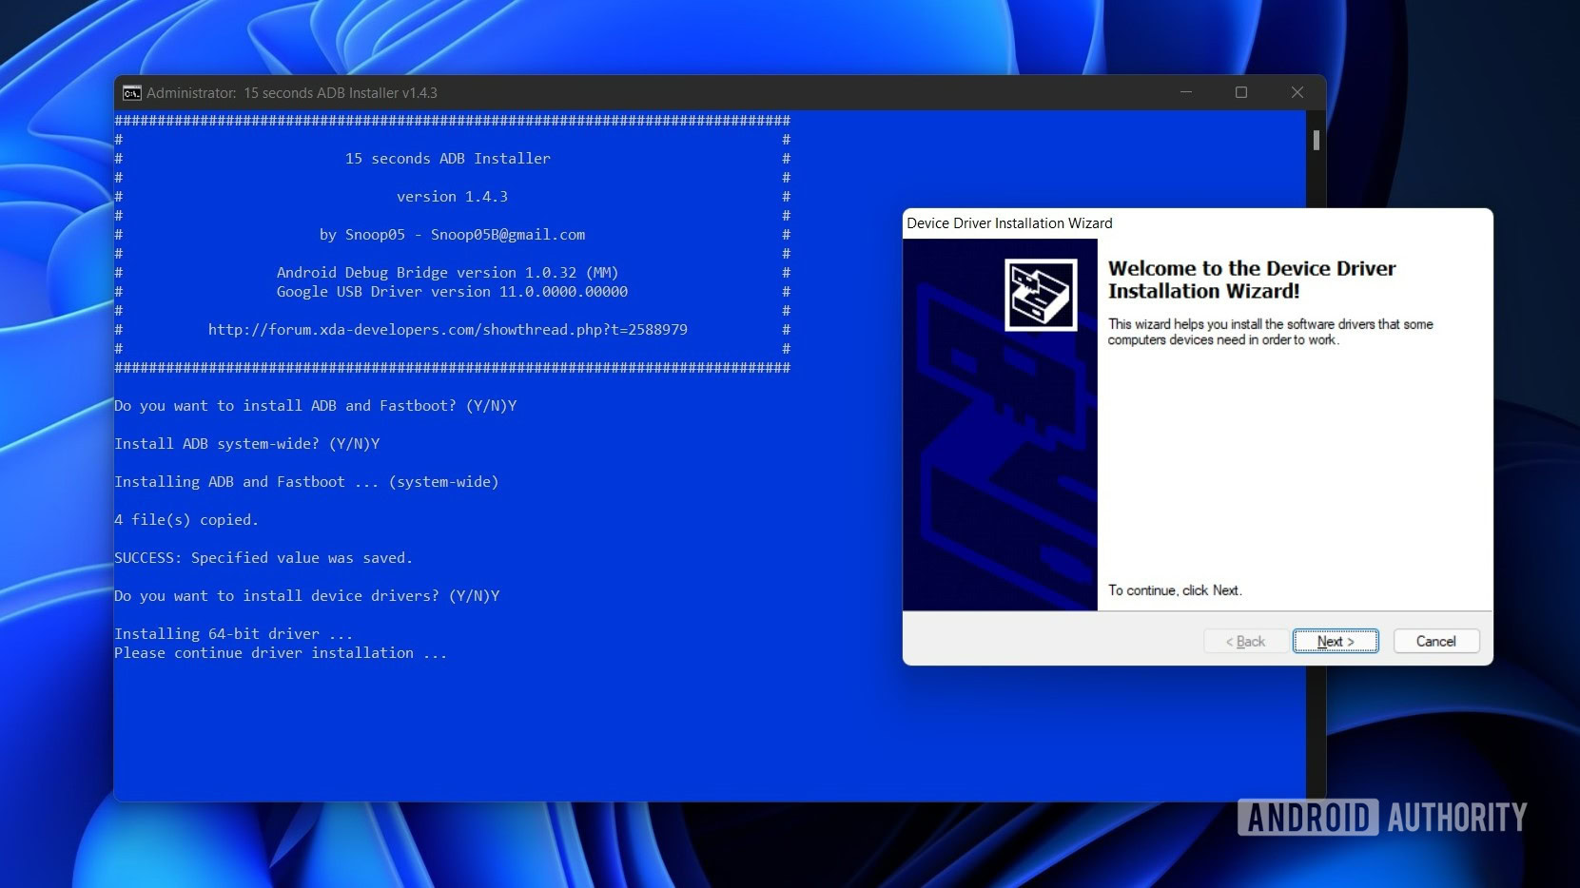The width and height of the screenshot is (1580, 888).
Task: Close the ADB Installer console window
Action: pos(1297,92)
